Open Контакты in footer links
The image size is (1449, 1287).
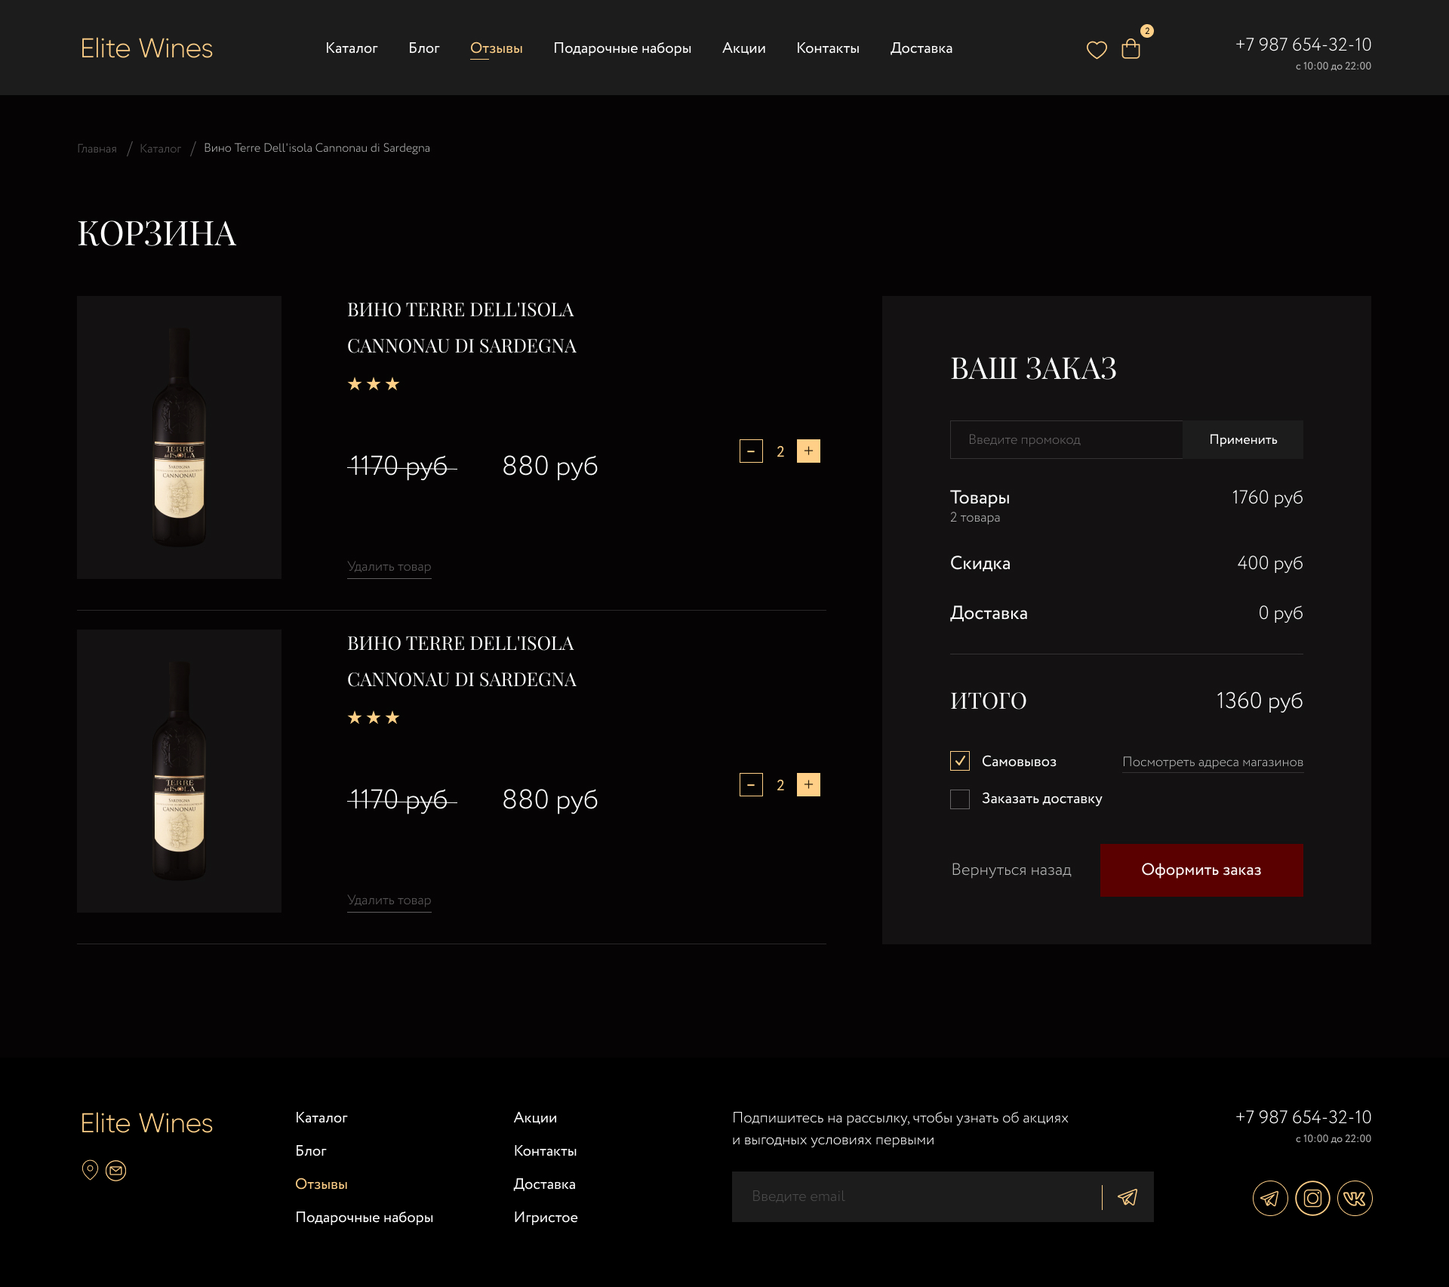(546, 1151)
